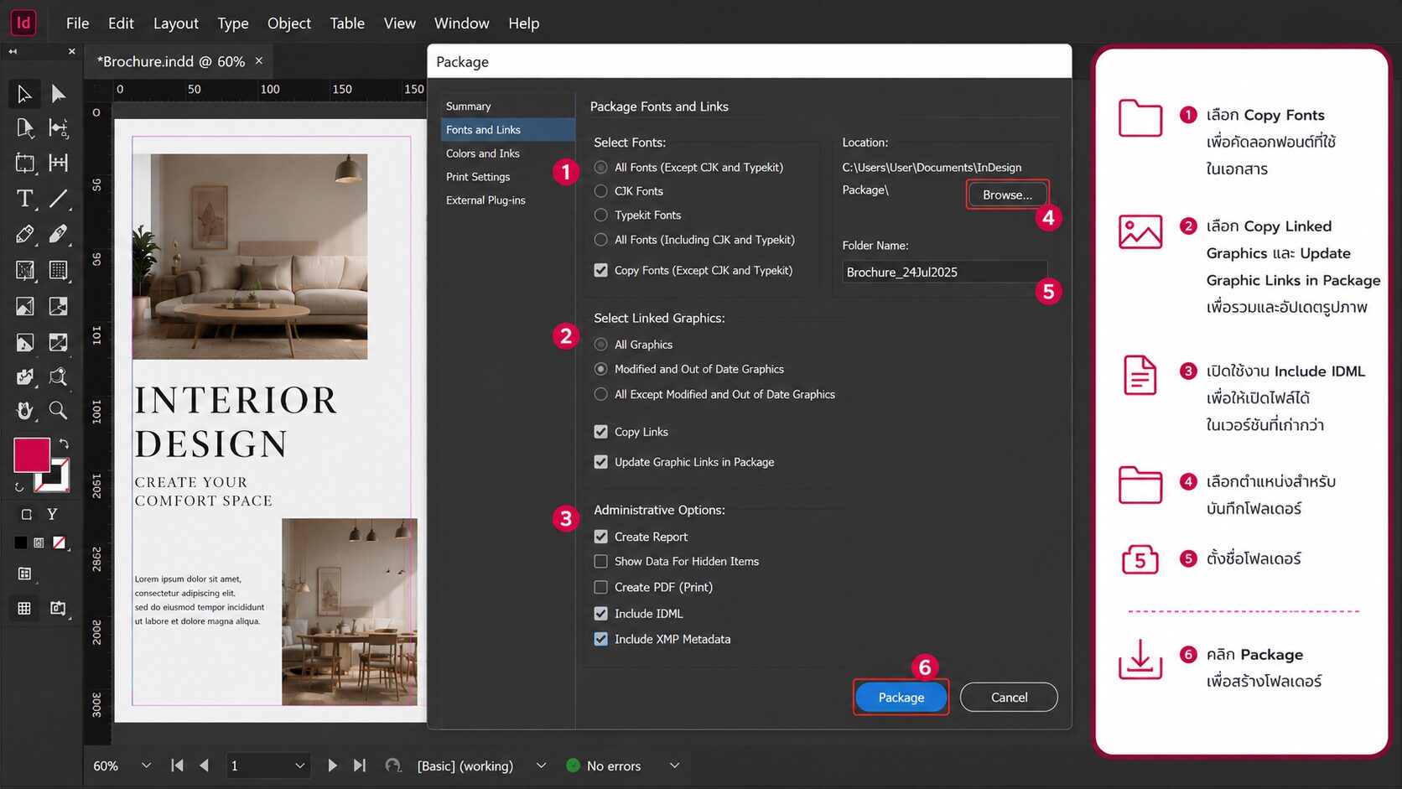Viewport: 1402px width, 789px height.
Task: Toggle the Copy Links checkbox
Action: tap(600, 432)
